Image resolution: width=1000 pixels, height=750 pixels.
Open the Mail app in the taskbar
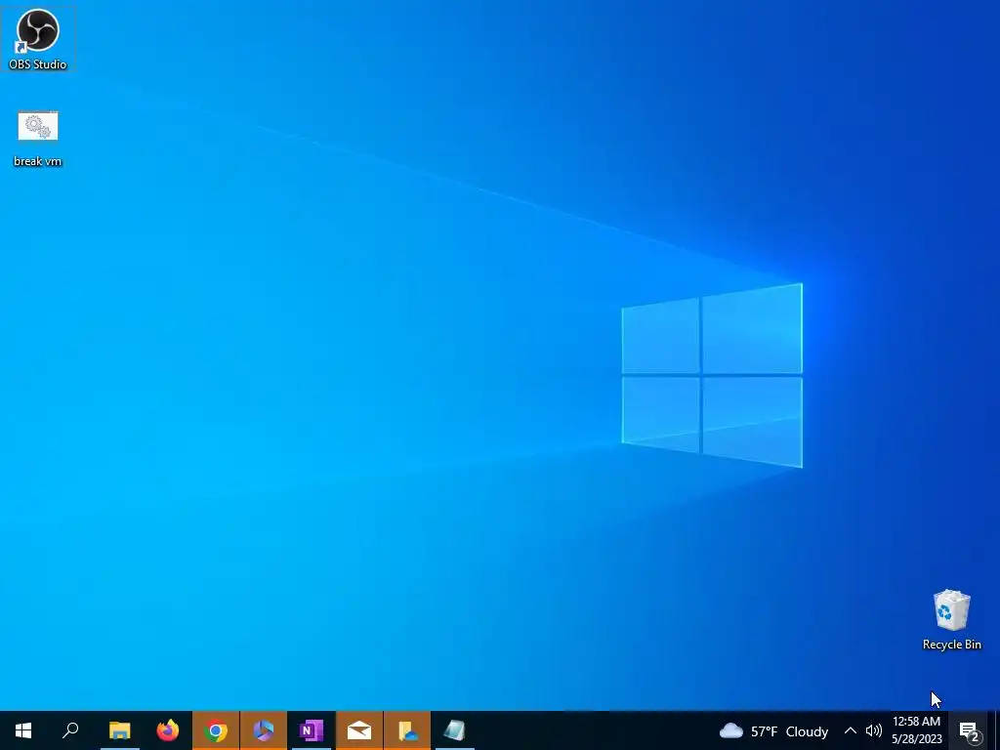359,730
